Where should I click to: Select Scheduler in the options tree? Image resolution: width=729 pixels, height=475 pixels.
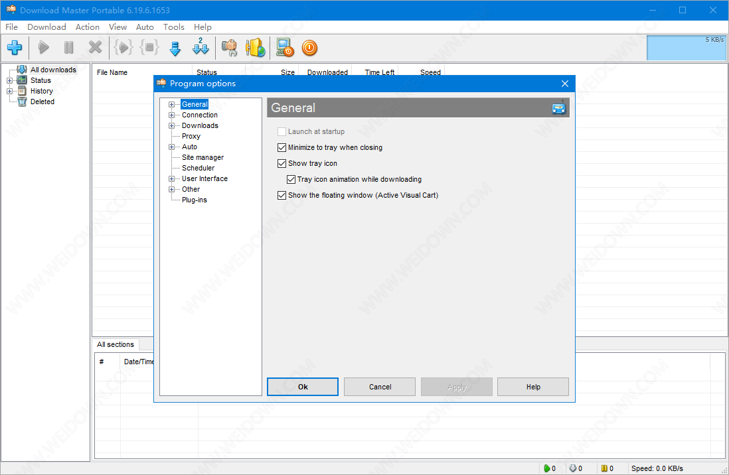[198, 169]
